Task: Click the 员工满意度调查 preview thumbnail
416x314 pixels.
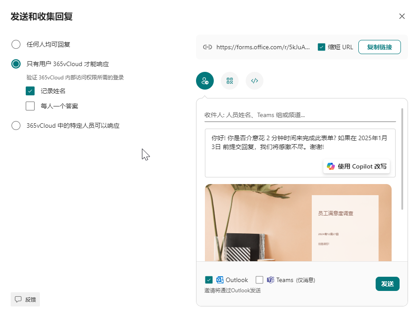Action: pos(298,223)
